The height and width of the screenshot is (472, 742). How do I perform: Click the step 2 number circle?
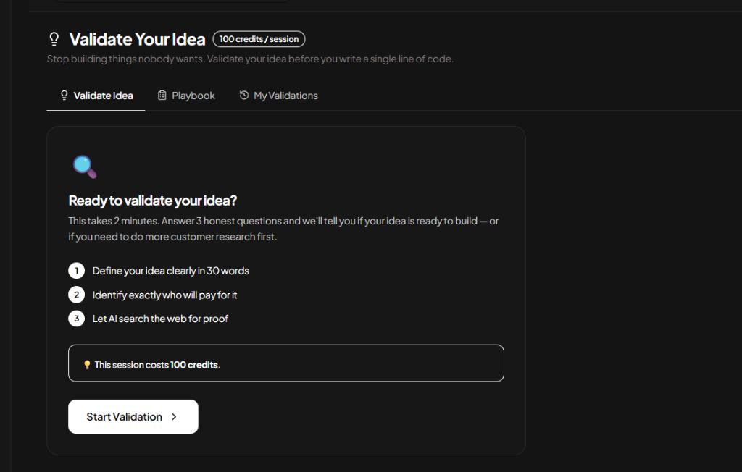(x=77, y=295)
